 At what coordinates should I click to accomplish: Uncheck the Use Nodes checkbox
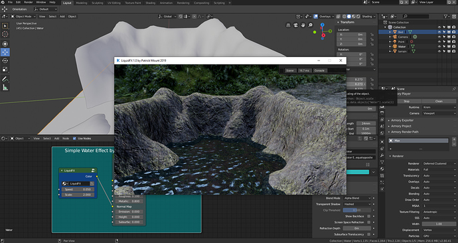pos(74,139)
